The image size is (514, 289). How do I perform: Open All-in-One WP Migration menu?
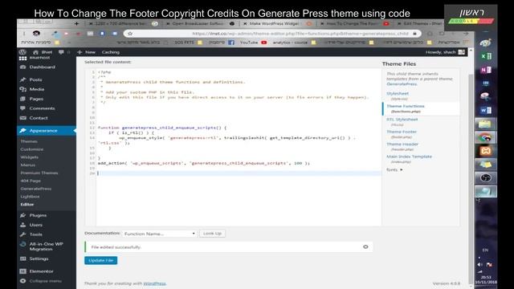[46, 246]
